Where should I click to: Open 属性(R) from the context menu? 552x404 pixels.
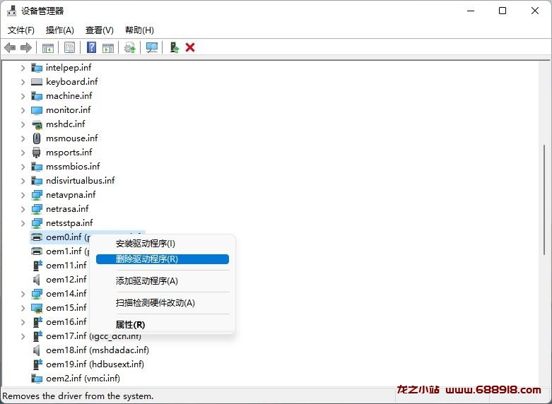click(131, 325)
